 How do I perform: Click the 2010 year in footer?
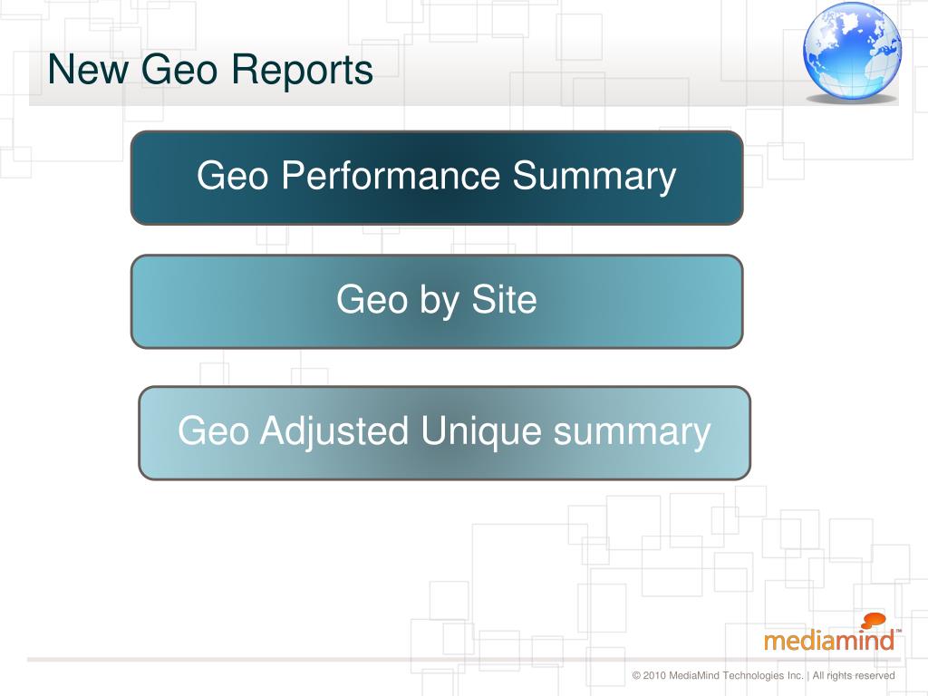tap(654, 675)
